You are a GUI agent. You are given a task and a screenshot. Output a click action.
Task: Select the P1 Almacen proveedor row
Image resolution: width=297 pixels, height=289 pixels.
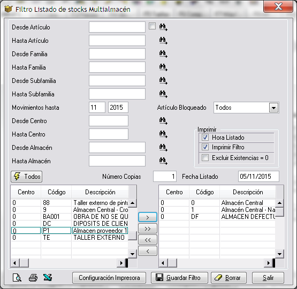(70, 231)
